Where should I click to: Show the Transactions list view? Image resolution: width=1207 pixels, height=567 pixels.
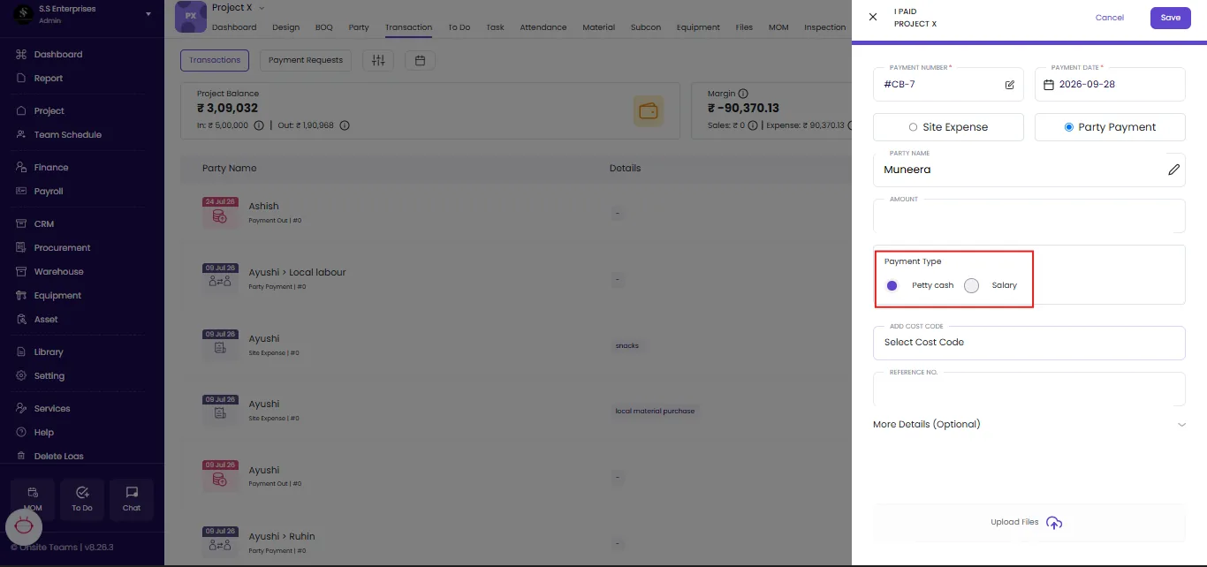(x=215, y=60)
